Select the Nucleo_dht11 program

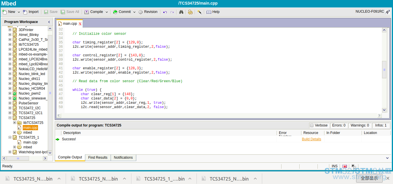coord(29,79)
